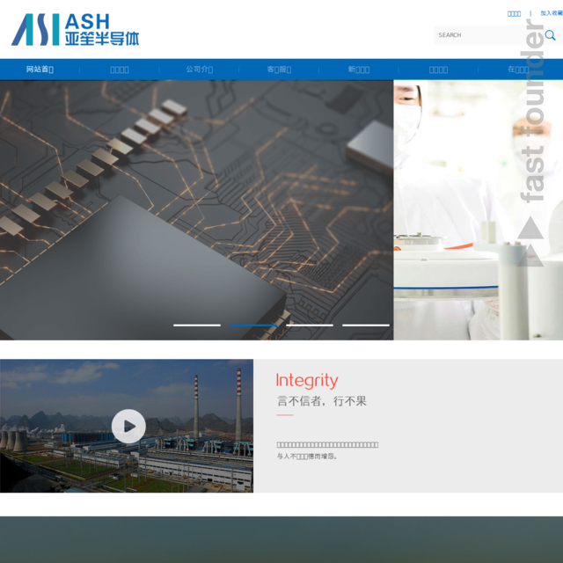Go to the fourth banner slide indicator

[x=366, y=325]
